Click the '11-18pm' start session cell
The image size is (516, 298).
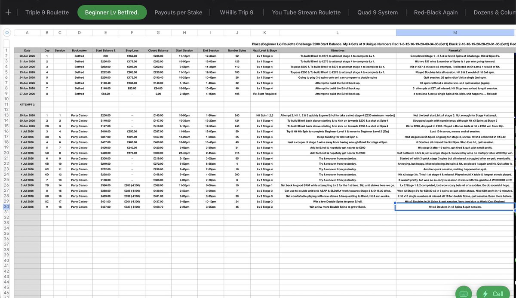pyautogui.click(x=184, y=56)
